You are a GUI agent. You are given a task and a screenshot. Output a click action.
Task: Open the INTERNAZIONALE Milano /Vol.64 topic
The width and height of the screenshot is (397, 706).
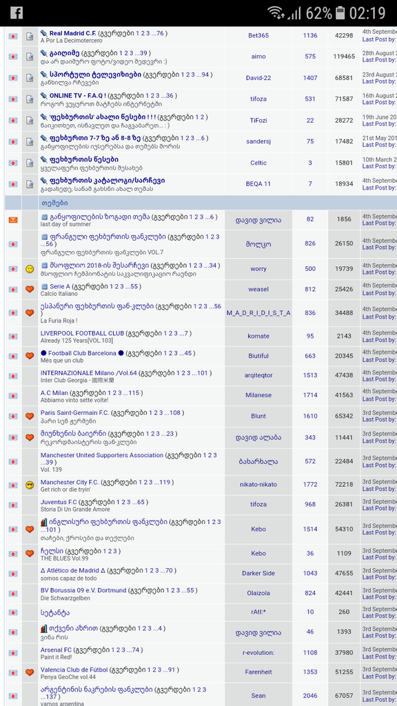(x=88, y=373)
